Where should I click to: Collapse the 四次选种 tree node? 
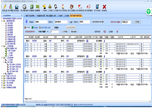(4, 62)
